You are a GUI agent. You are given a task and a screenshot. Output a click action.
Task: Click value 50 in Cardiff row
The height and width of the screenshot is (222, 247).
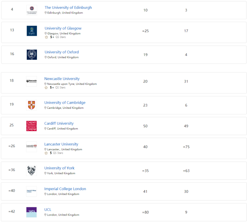click(145, 126)
